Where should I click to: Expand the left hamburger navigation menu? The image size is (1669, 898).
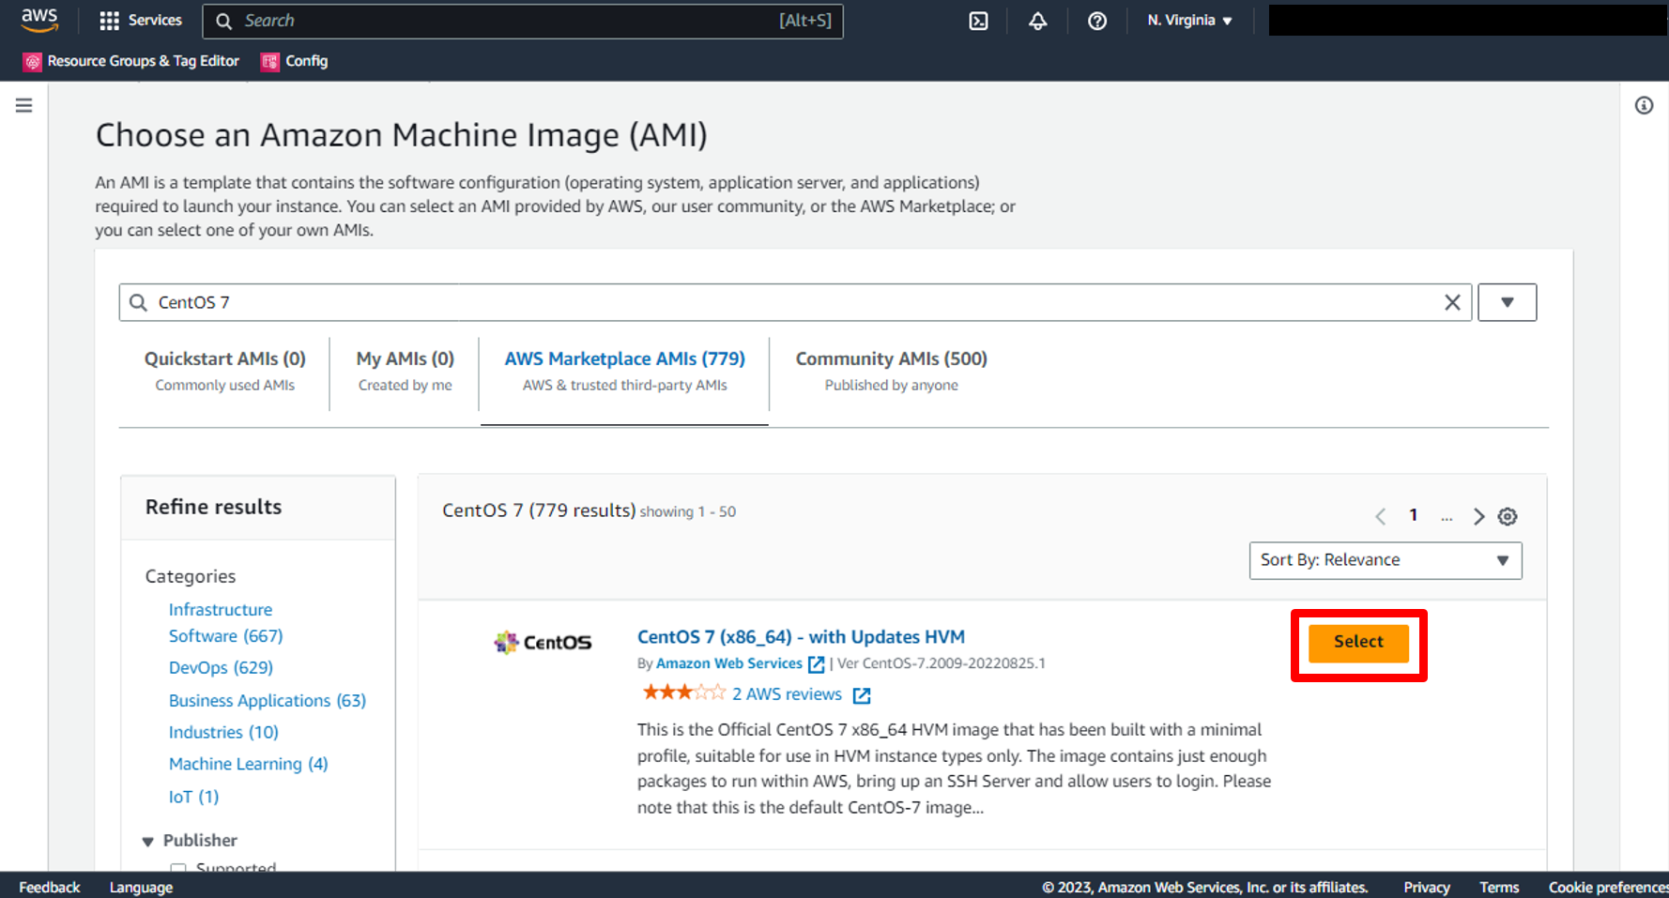[x=24, y=105]
